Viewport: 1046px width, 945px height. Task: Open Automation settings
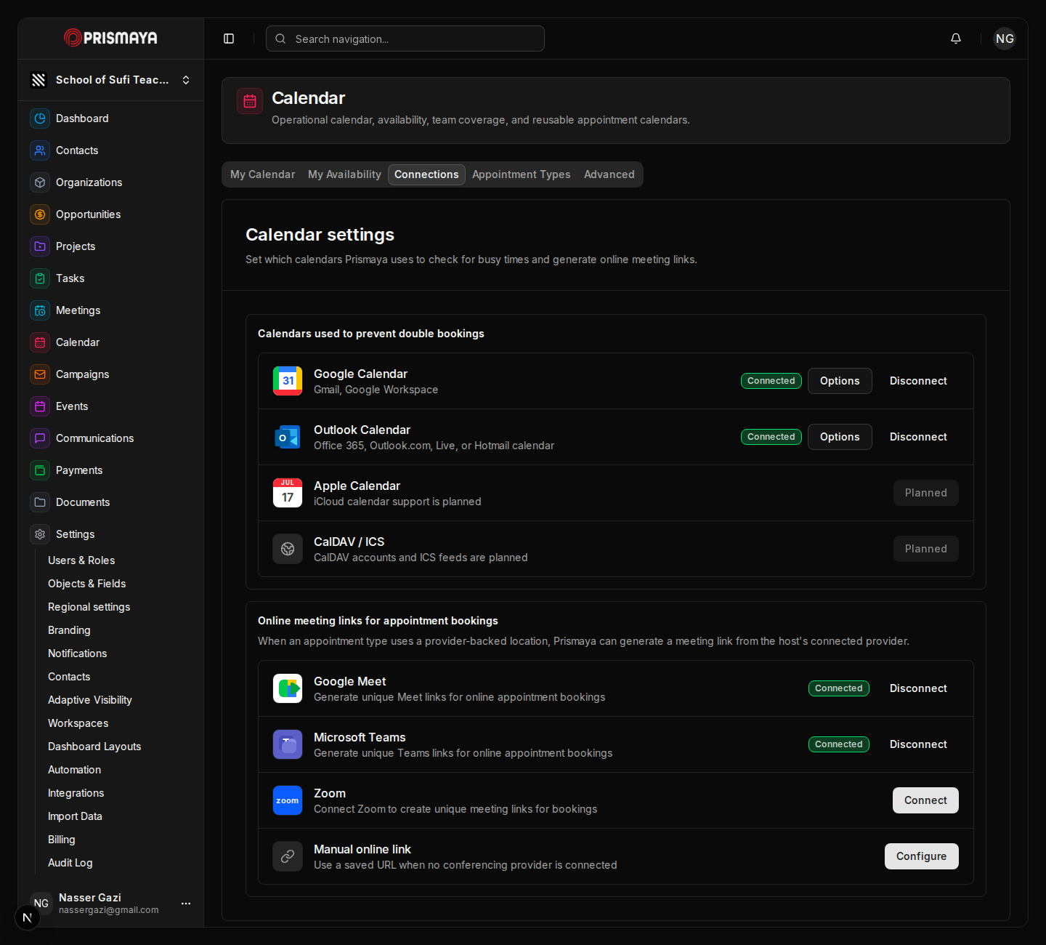74,770
